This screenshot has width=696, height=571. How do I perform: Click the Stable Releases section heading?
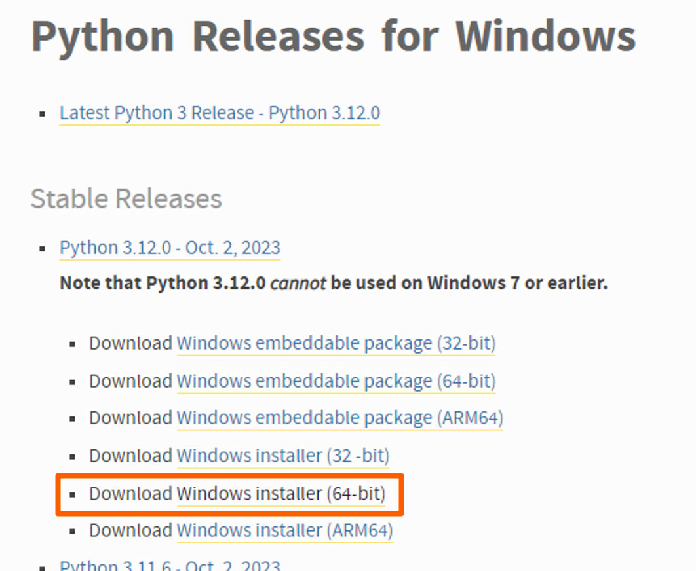point(126,198)
